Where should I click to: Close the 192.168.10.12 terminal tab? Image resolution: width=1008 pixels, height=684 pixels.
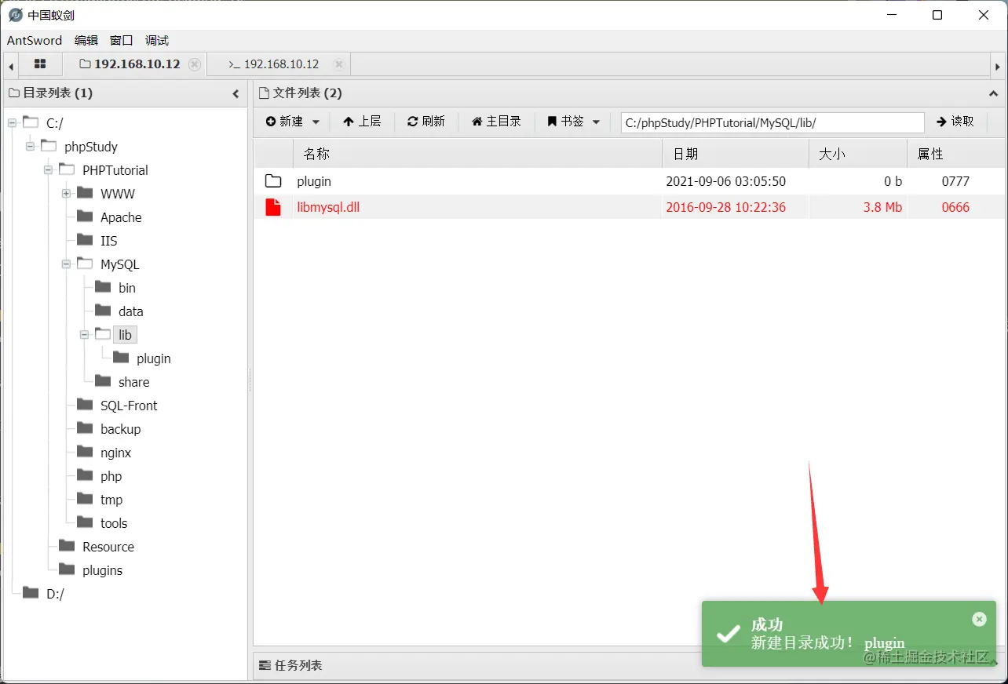point(338,64)
